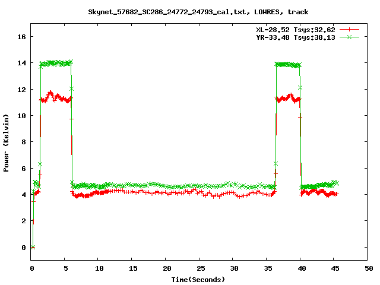Click the Time(Seconds) x-axis label
Screen dimensions: 380x285
click(198, 280)
